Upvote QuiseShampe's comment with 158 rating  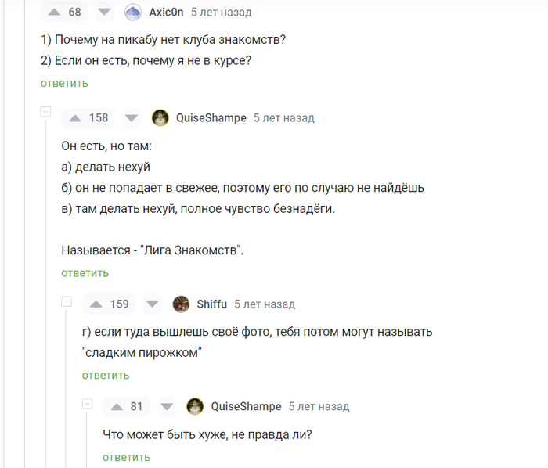[75, 118]
